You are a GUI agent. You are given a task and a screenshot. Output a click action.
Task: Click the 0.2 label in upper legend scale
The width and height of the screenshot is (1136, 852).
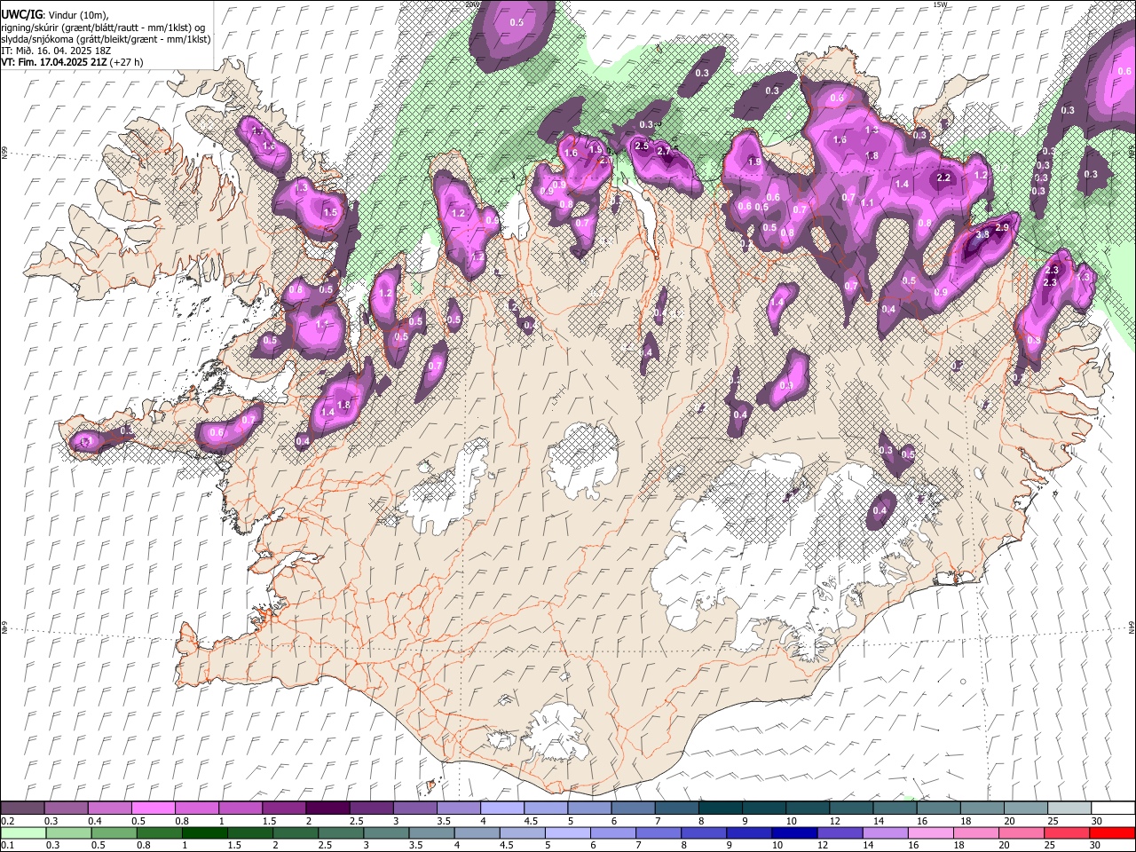tap(7, 821)
